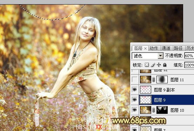This screenshot has width=194, height=131.
Task: Open the 路径 tab
Action: click(179, 48)
